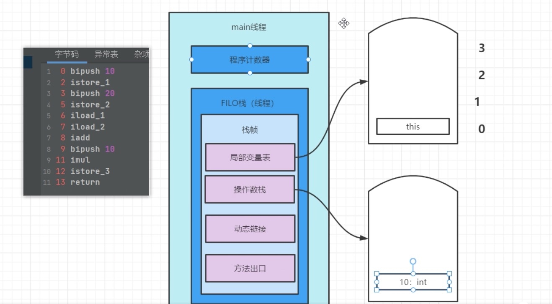This screenshot has width=552, height=304.
Task: Select the 局部变量表 stack frame block
Action: 250,157
